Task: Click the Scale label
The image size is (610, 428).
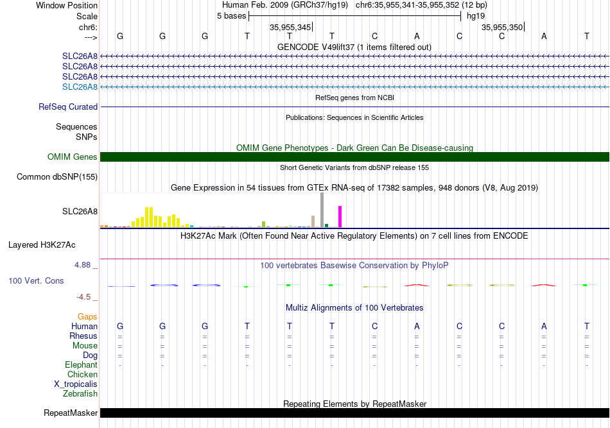Action: (87, 16)
